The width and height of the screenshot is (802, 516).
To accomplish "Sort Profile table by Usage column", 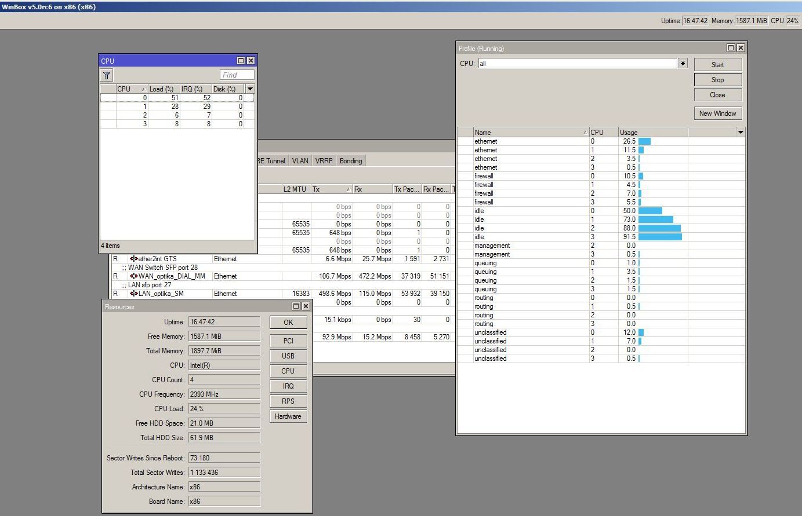I will coord(653,132).
